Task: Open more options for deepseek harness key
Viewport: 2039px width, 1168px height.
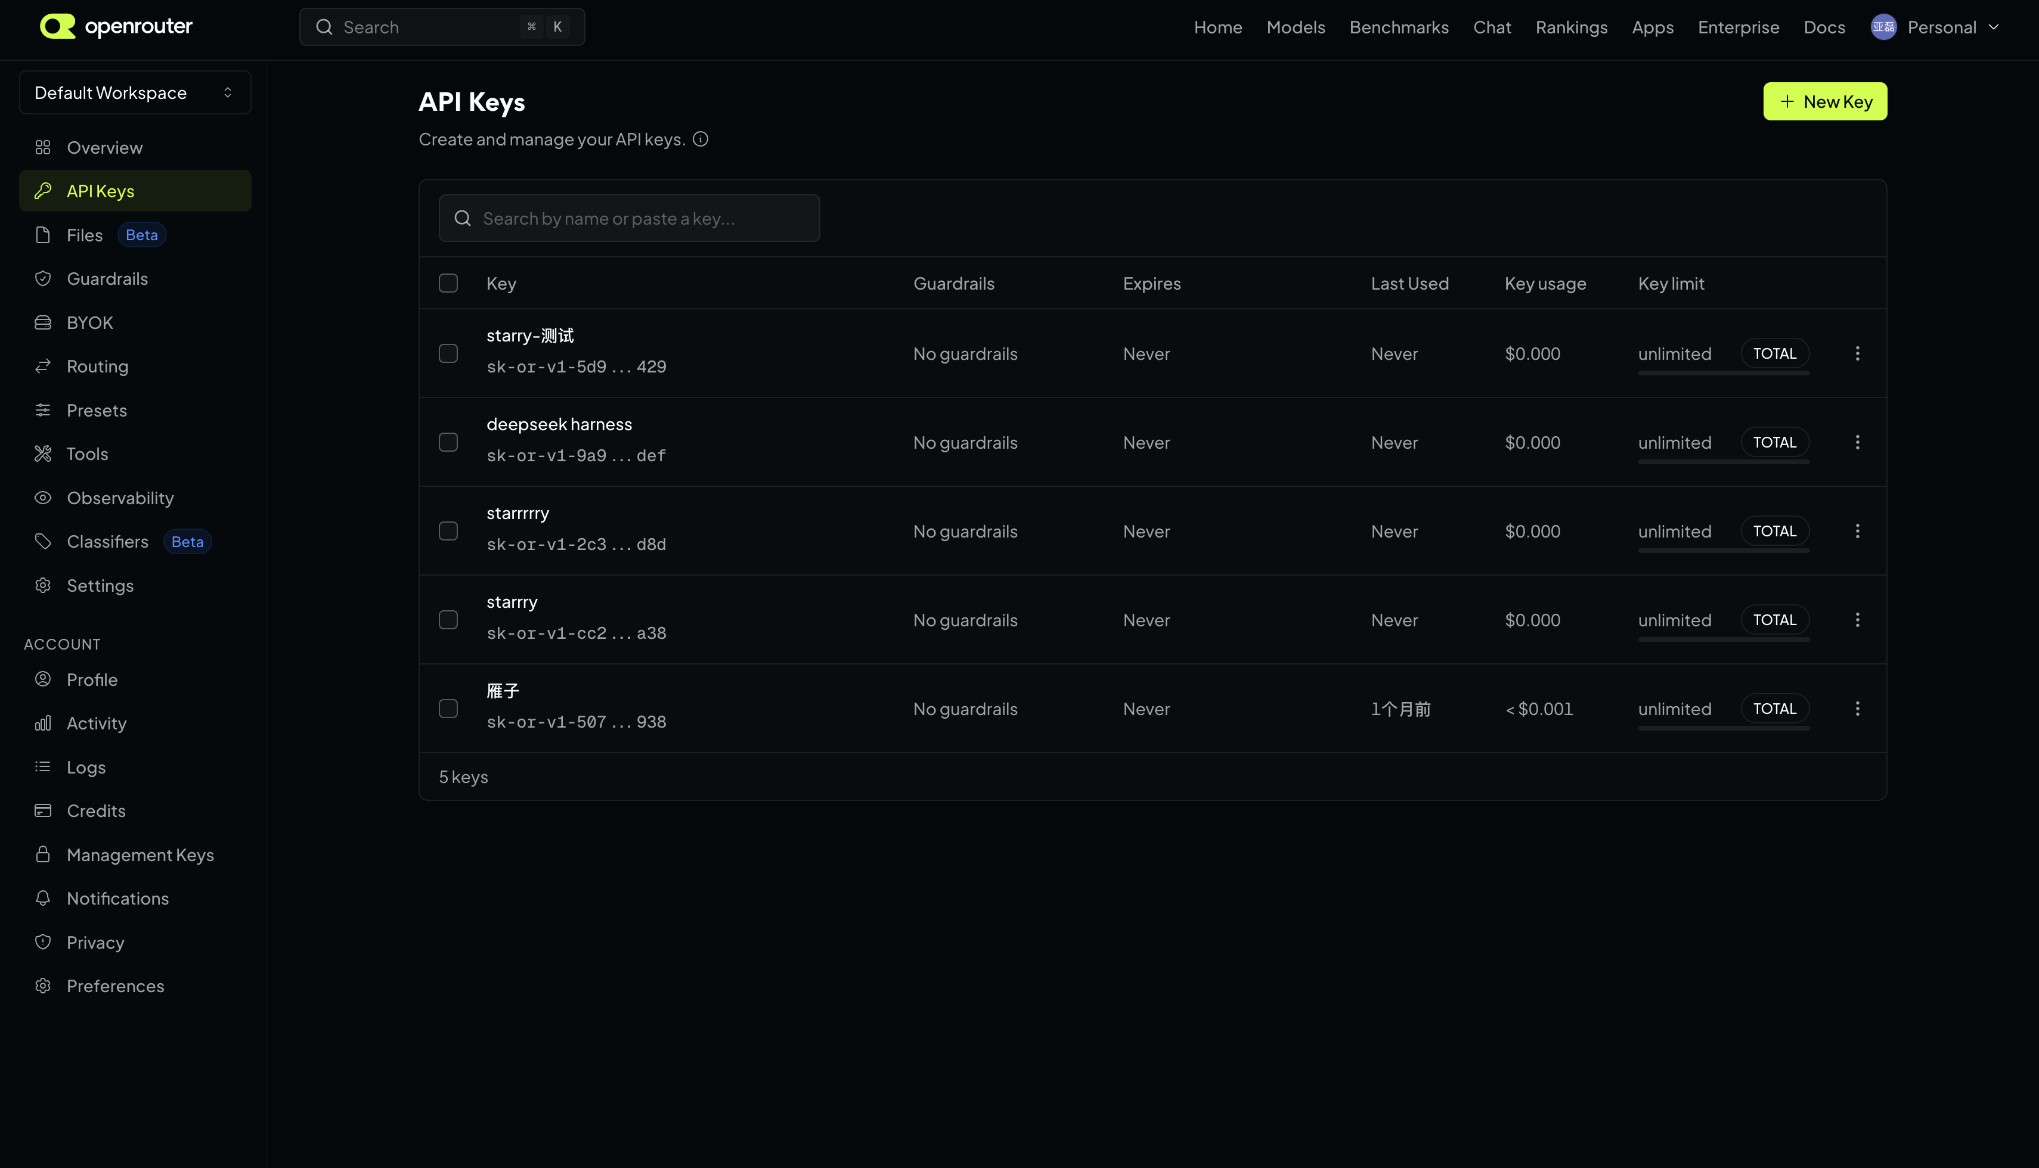Action: [1857, 443]
